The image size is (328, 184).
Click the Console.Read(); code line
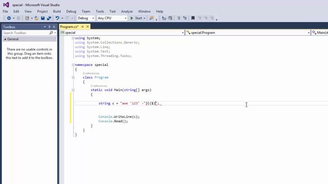pos(113,121)
